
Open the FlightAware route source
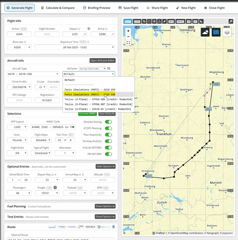[52, 227]
